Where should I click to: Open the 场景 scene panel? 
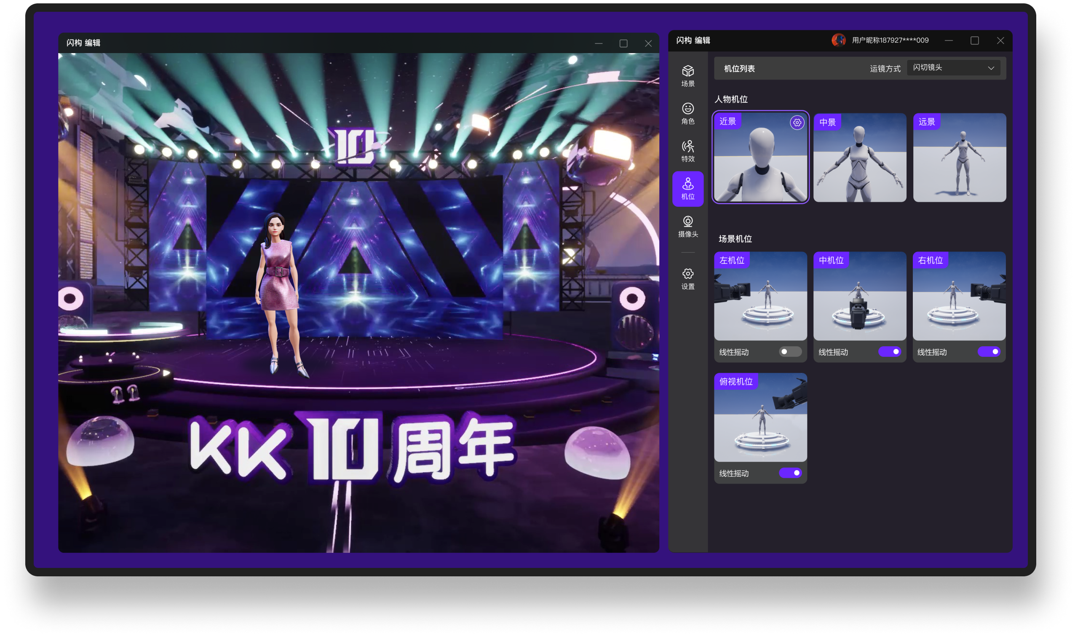point(688,76)
